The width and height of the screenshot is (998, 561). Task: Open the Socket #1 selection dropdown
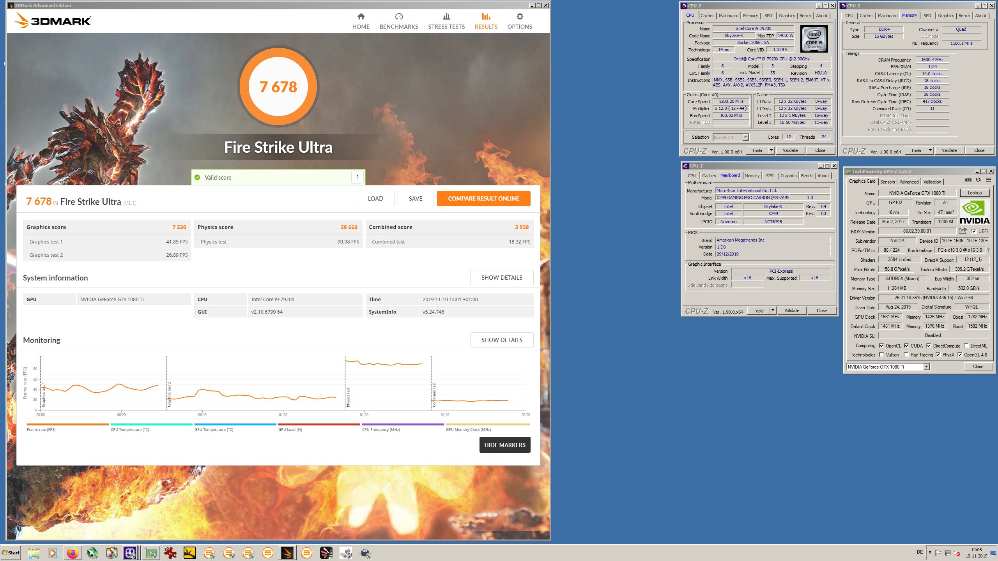pos(731,137)
